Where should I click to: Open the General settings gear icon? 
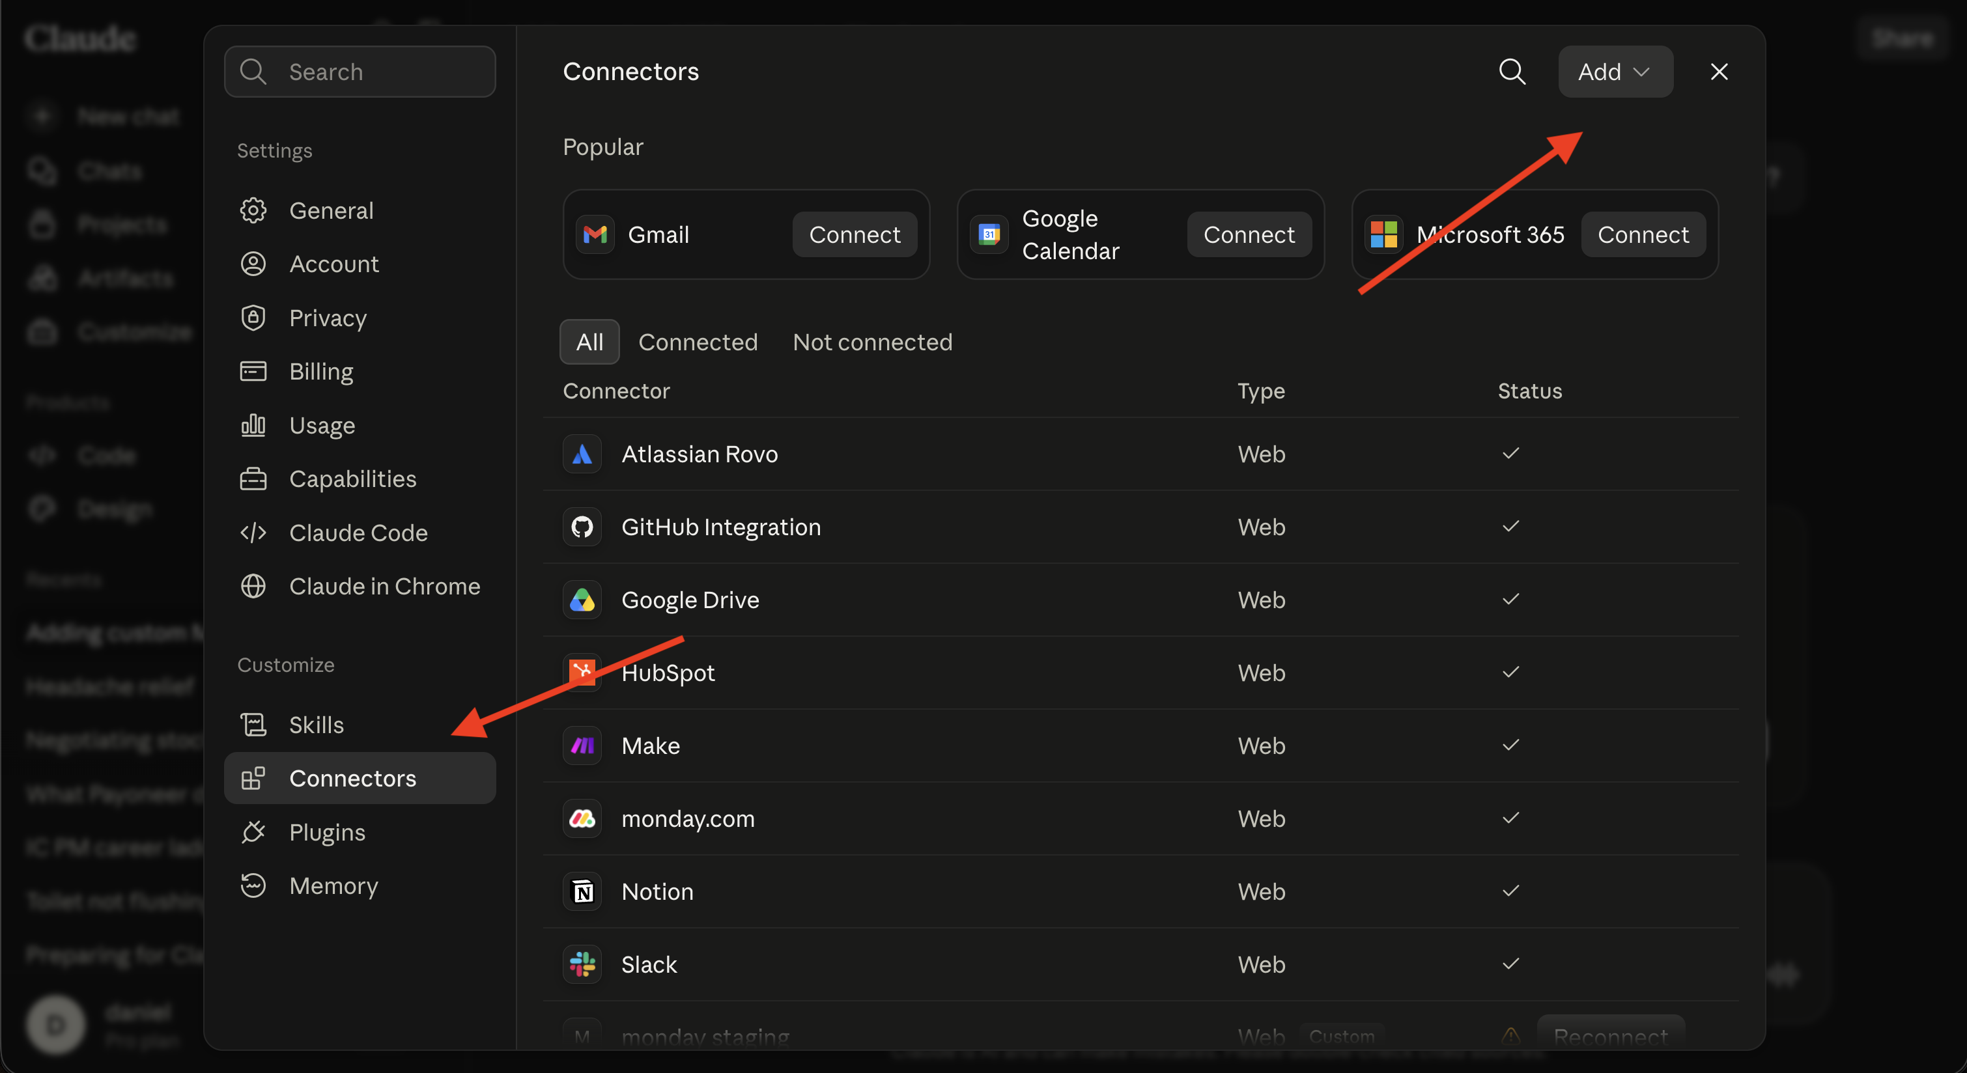click(x=253, y=210)
